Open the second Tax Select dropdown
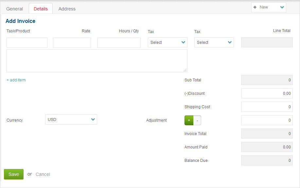Screen dimensions: 300x188 (214, 43)
